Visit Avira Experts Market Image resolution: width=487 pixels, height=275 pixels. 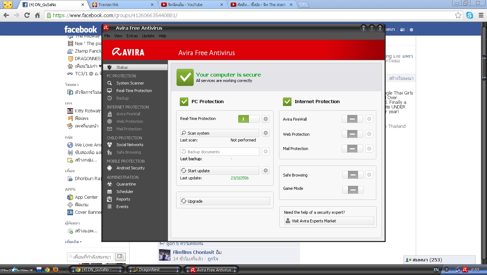pos(329,221)
